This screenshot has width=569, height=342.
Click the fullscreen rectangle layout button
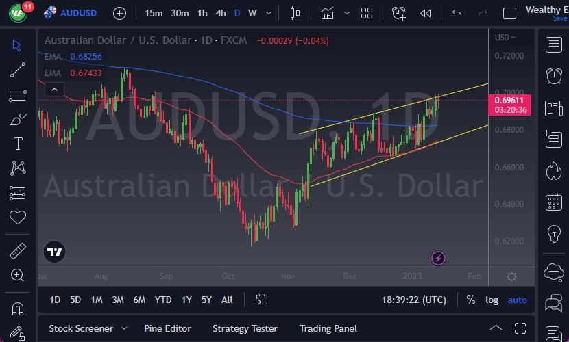tap(509, 14)
